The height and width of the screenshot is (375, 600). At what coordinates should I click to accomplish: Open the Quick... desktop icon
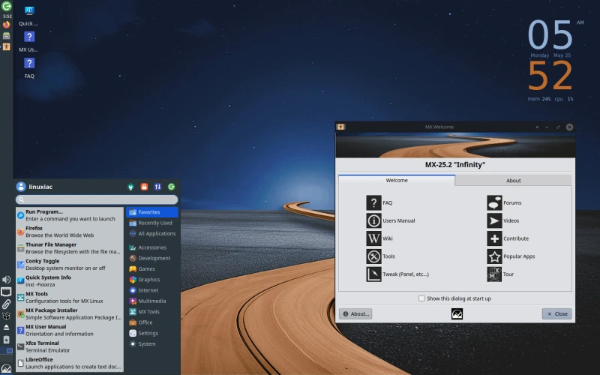point(29,16)
